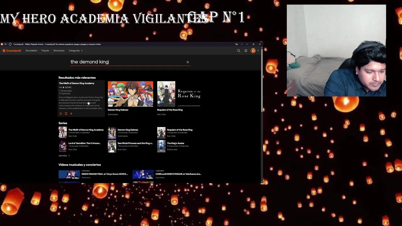Bookmark The Misfit of Demon King Academy card

[x=66, y=114]
